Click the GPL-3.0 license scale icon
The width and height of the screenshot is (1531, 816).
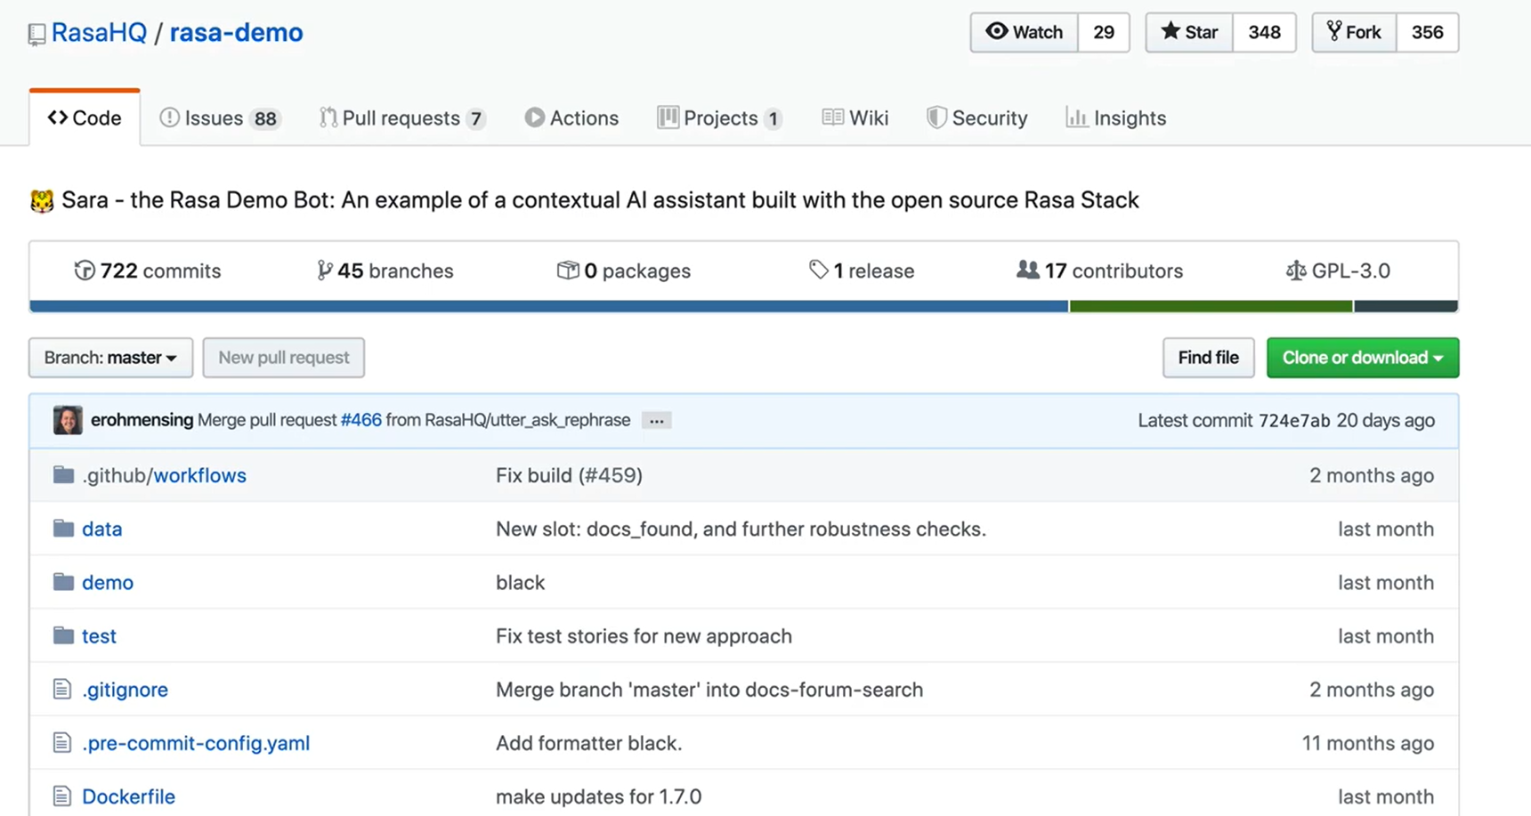tap(1296, 271)
